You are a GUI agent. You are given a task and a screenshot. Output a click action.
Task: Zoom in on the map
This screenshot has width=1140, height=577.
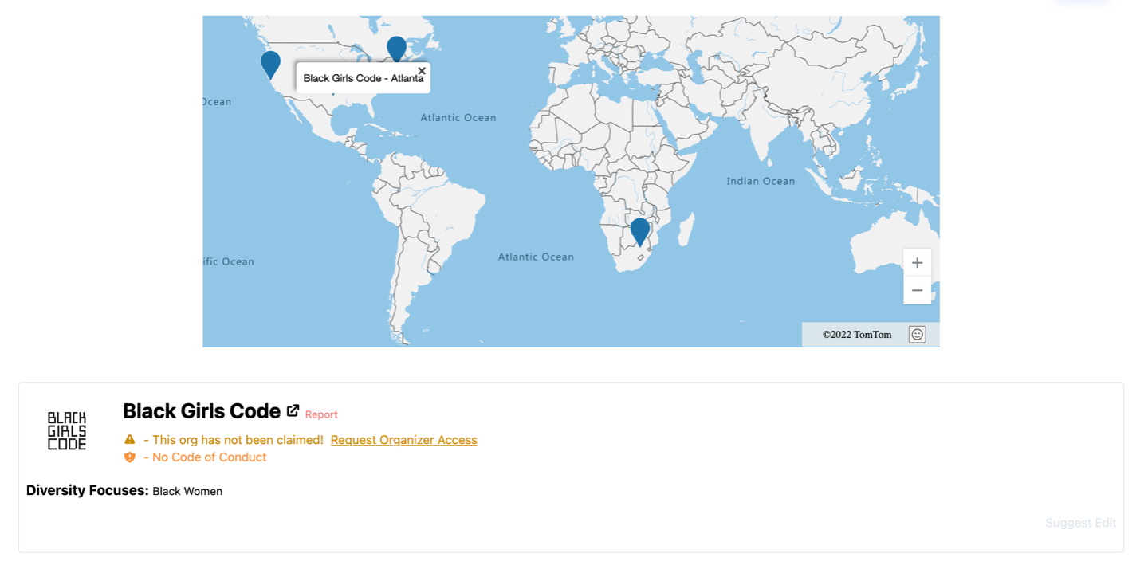pyautogui.click(x=917, y=263)
